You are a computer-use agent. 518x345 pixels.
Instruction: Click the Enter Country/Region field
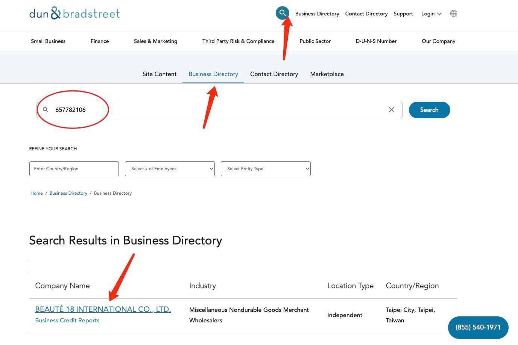[x=74, y=169]
